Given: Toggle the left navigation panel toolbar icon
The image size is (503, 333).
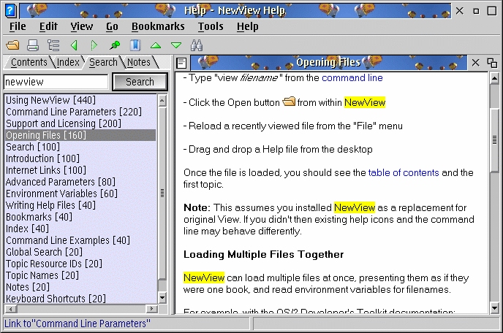Looking at the screenshot, I should tap(53, 45).
